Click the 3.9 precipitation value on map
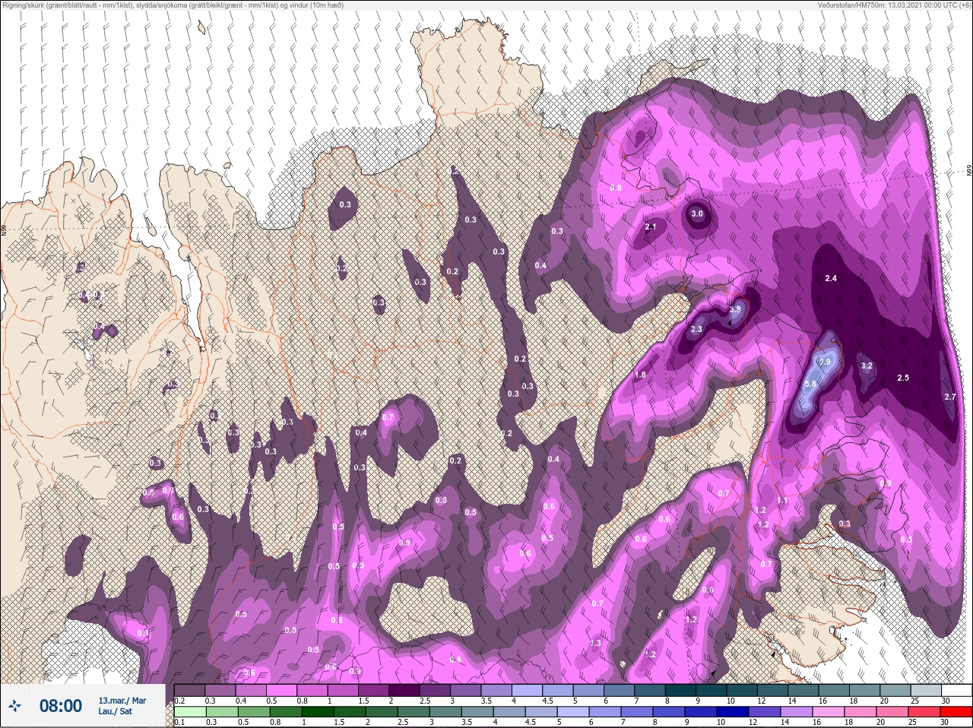Screen dimensions: 973x728 tap(735, 310)
